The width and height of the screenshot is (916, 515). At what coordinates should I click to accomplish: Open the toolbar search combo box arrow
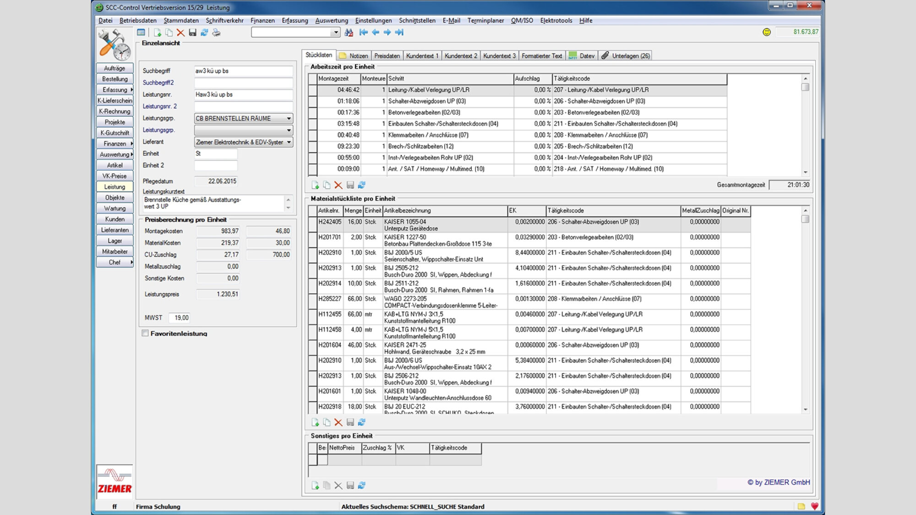tap(336, 32)
